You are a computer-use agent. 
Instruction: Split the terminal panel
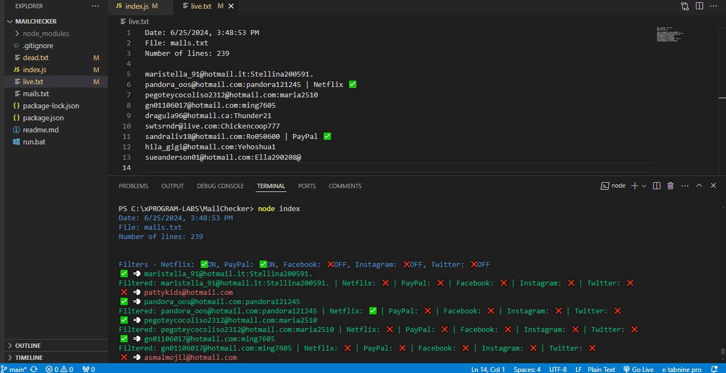coord(657,186)
